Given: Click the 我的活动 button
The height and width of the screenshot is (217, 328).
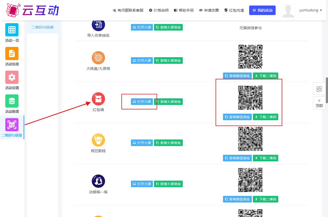Looking at the screenshot, I should pyautogui.click(x=262, y=10).
